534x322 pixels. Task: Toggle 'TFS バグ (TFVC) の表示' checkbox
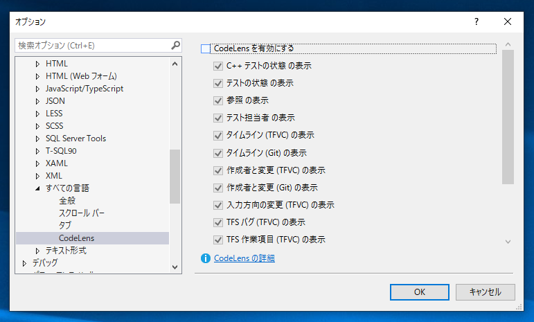point(218,222)
